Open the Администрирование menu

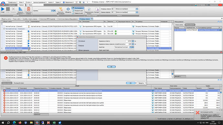tap(40, 2)
